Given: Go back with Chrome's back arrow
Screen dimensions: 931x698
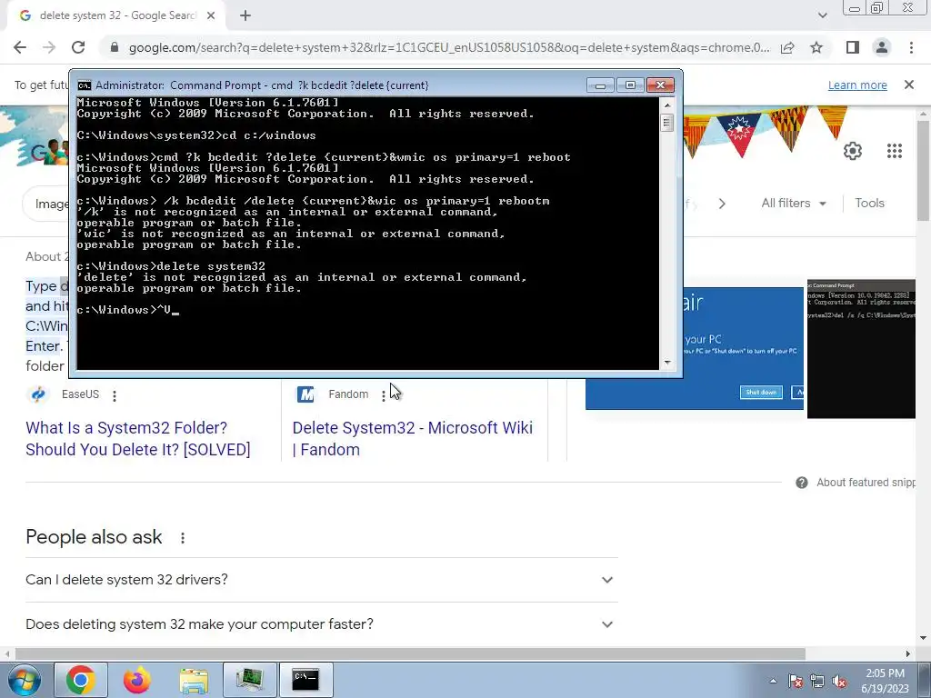Looking at the screenshot, I should (20, 47).
